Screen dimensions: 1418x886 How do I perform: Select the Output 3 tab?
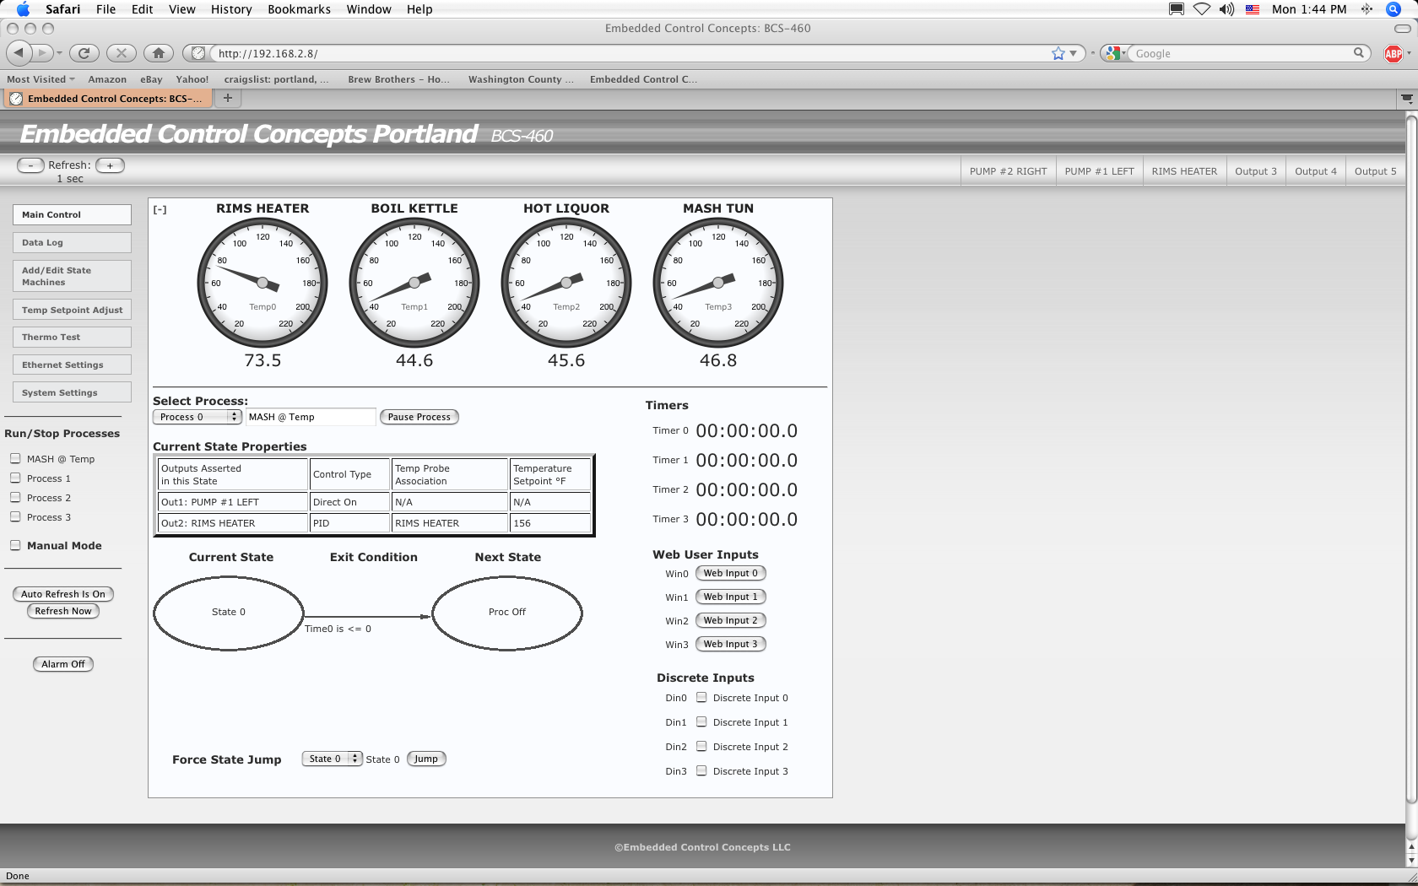[x=1256, y=171]
